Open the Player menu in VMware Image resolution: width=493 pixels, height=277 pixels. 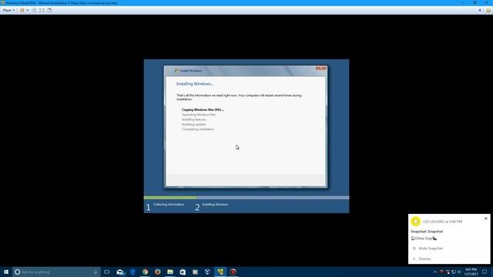tap(8, 10)
